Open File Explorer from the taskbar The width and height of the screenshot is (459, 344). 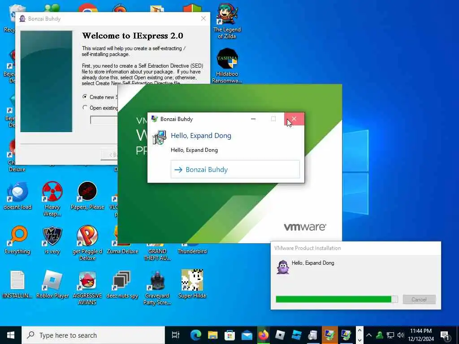coord(213,335)
